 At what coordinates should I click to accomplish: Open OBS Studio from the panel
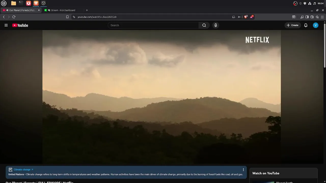pos(44,3)
